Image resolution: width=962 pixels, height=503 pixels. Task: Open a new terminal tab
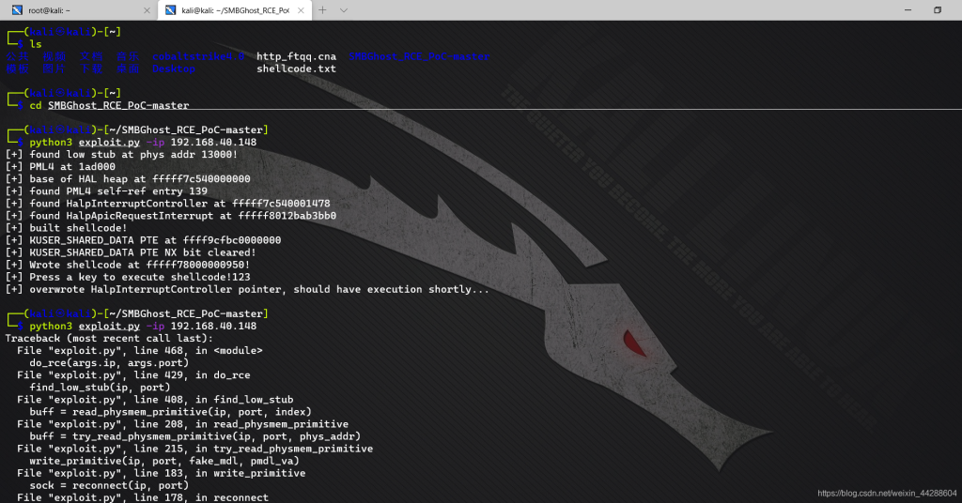322,9
